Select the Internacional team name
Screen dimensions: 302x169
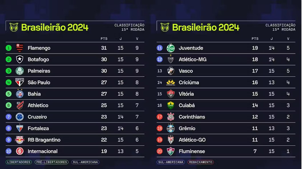tap(43, 151)
